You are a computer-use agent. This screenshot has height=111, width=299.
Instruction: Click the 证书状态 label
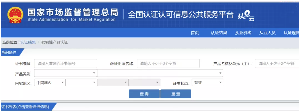181,83
